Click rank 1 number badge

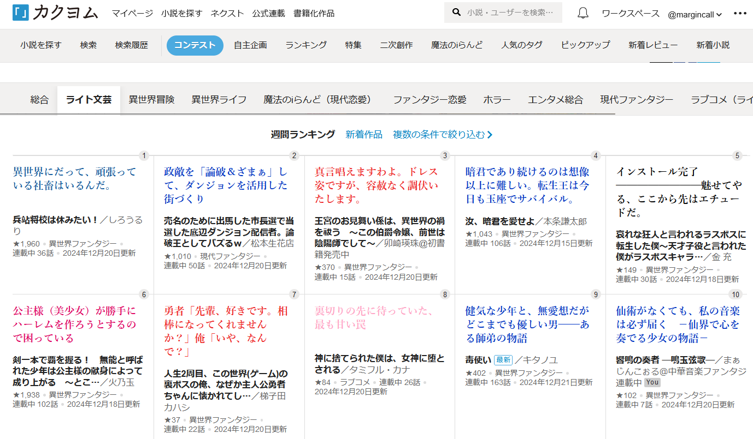pyautogui.click(x=144, y=156)
